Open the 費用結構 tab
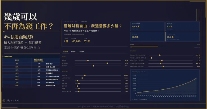The width and height of the screenshot is (207, 109). [x=73, y=52]
